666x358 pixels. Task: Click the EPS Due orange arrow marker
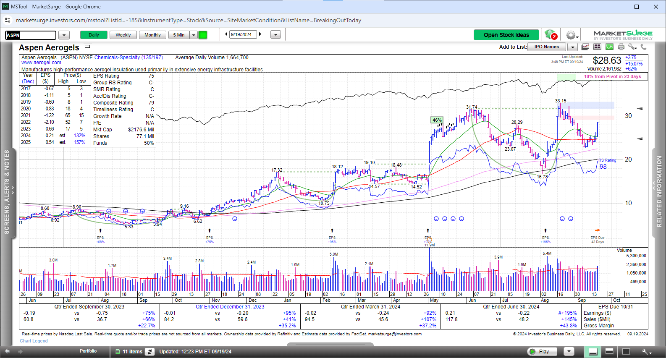click(598, 230)
